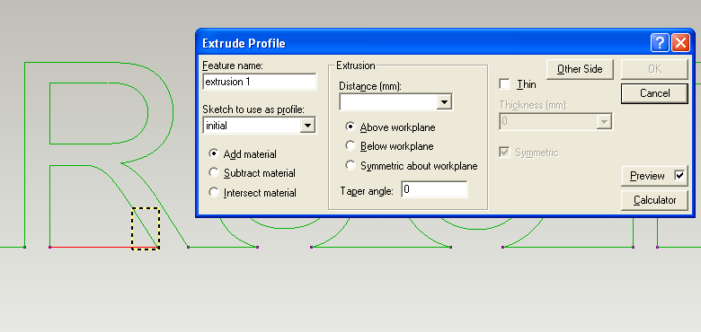Choose Below workplane radio button
The height and width of the screenshot is (332, 701).
[350, 146]
